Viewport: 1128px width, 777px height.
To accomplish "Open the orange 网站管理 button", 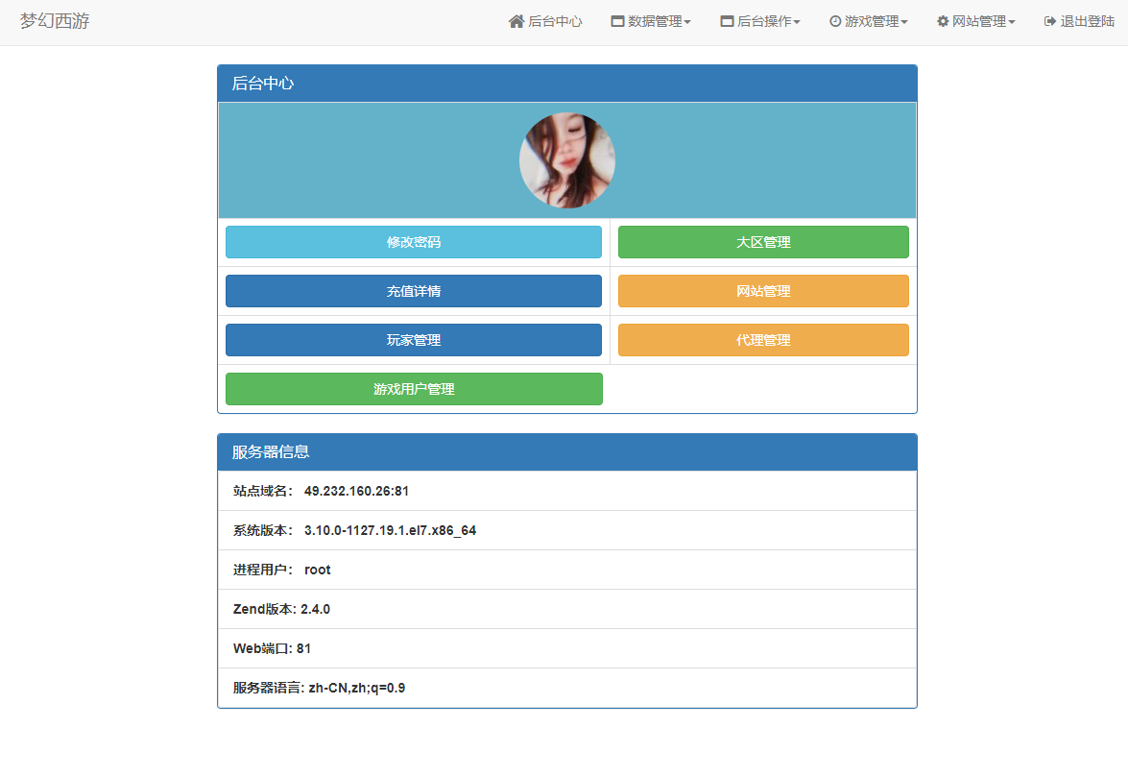I will click(x=763, y=291).
